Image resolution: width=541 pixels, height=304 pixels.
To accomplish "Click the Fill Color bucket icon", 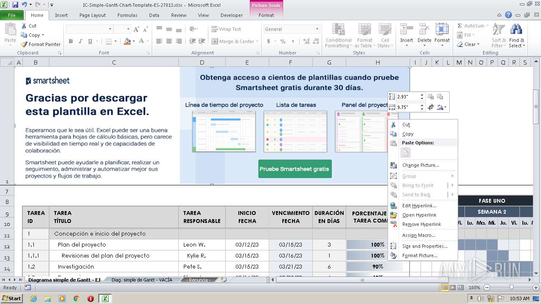I will (127, 41).
